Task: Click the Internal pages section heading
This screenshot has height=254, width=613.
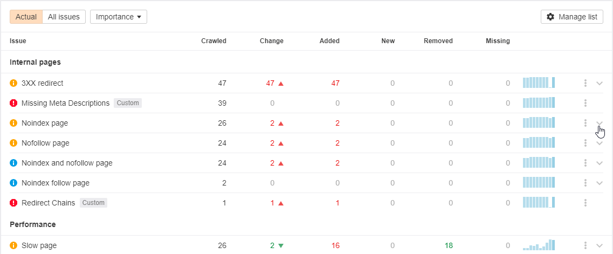Action: pyautogui.click(x=35, y=62)
